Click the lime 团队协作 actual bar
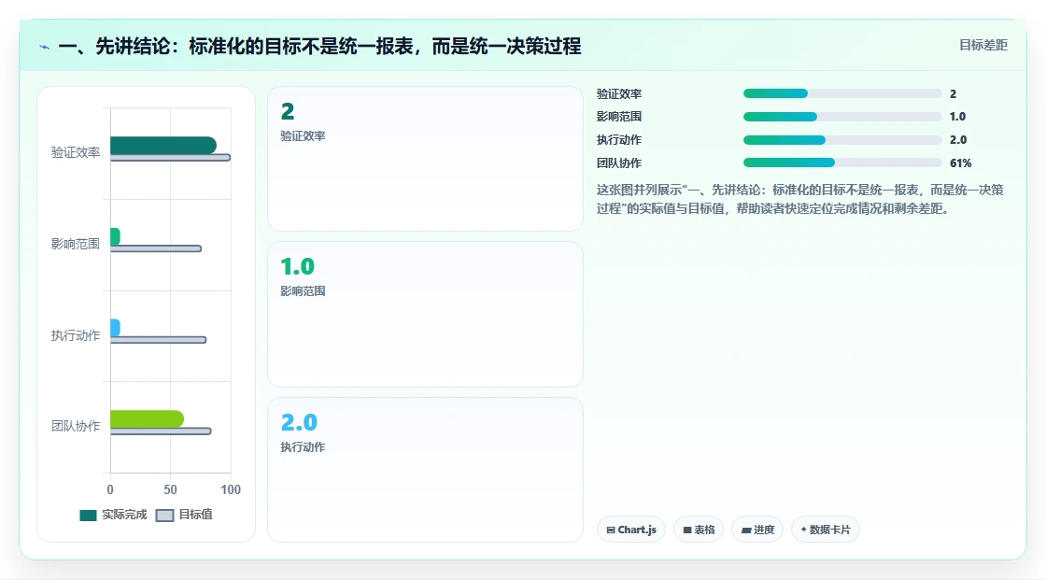This screenshot has width=1046, height=580. tap(147, 418)
